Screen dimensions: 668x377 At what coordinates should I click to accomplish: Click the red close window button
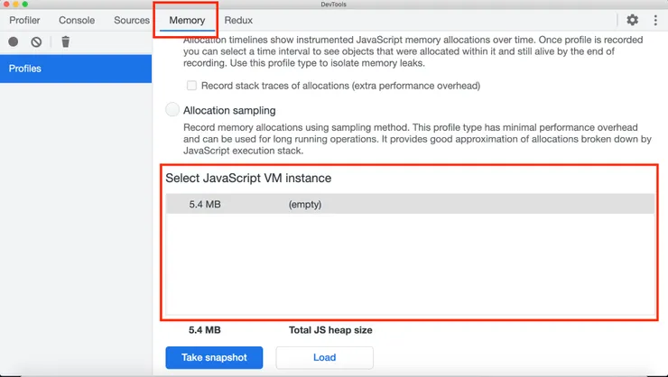tap(5, 5)
